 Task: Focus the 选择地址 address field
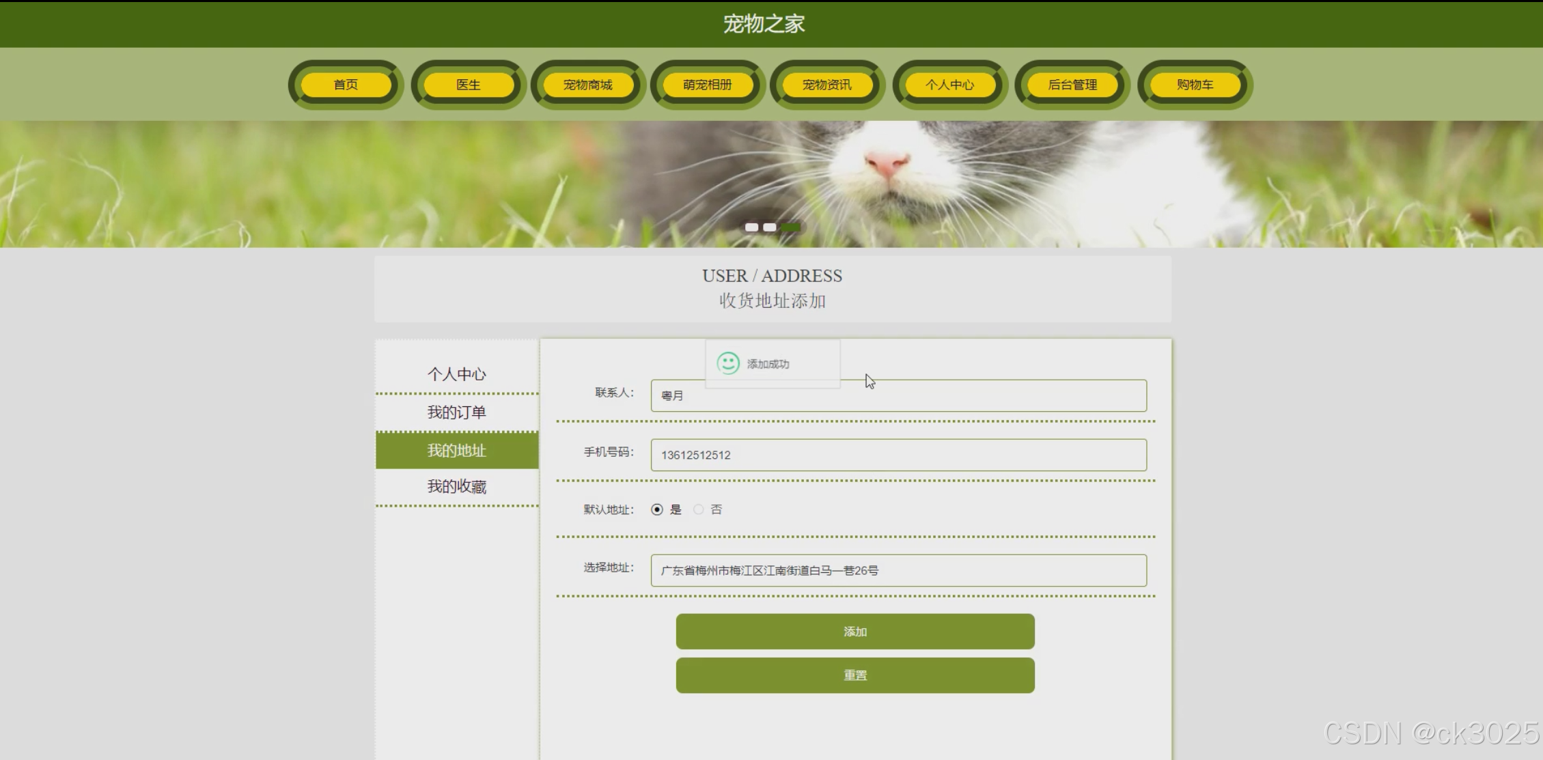click(898, 570)
